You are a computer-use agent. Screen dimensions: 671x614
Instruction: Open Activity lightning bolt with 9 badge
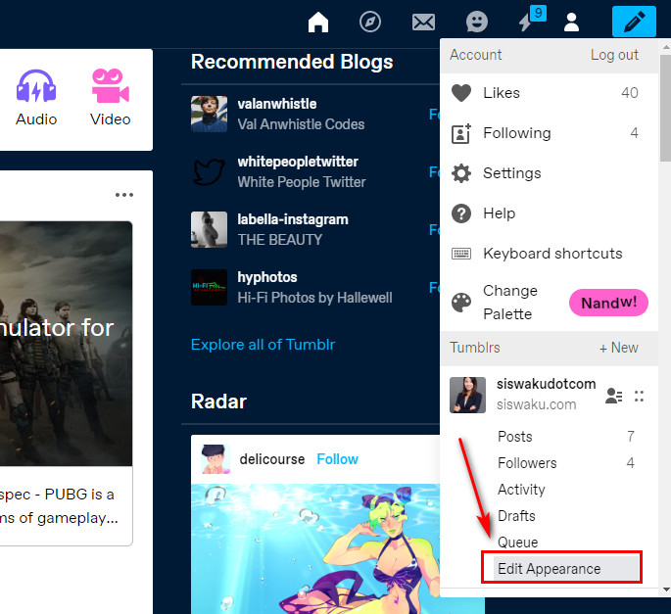(x=531, y=20)
